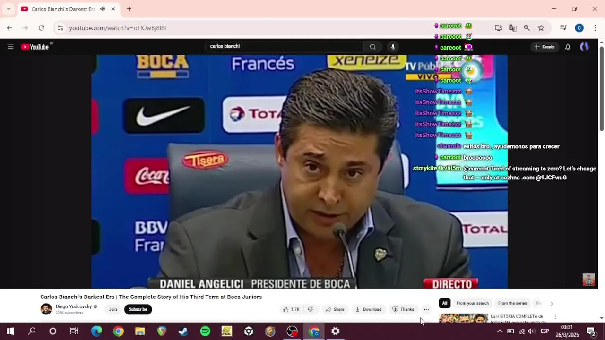Open the tab search dropdown arrow
Screen dimensions: 605x340
8,9
